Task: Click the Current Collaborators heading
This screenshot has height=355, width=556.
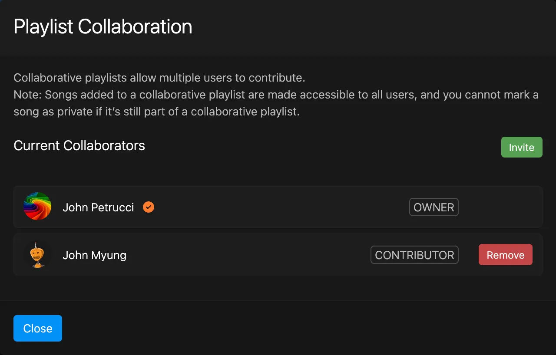Action: [x=79, y=145]
